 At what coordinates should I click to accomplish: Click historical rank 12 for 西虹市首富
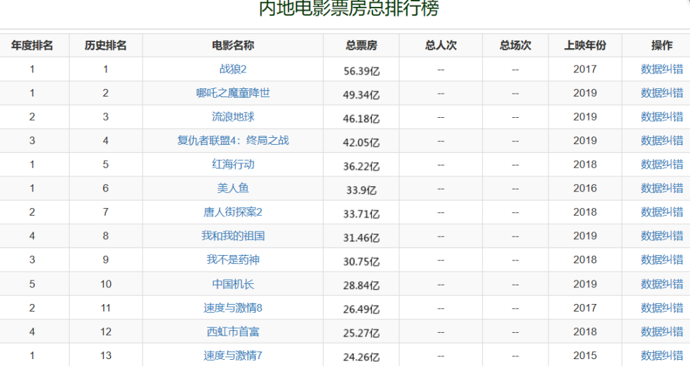106,332
